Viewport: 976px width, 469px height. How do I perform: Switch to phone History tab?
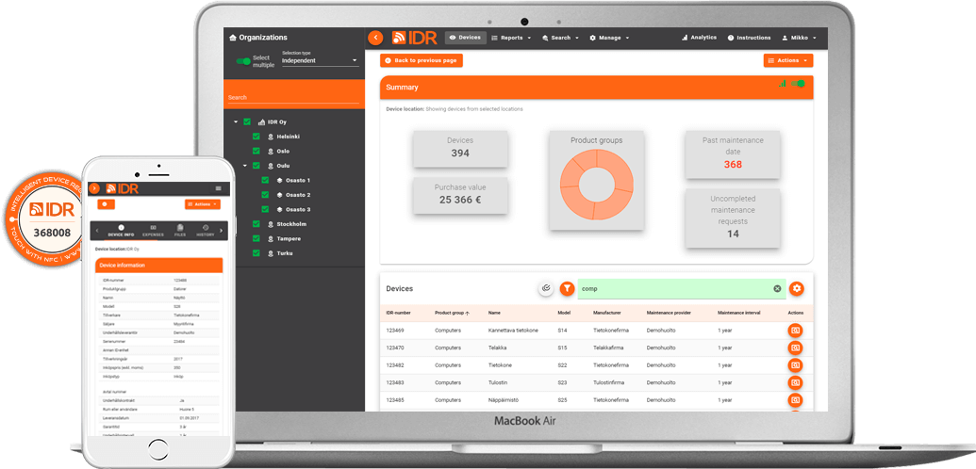point(206,231)
